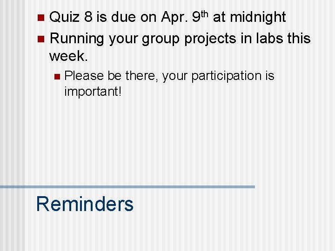The image size is (335, 251).
Task: Select the "Reminders" slide title
Action: click(85, 204)
